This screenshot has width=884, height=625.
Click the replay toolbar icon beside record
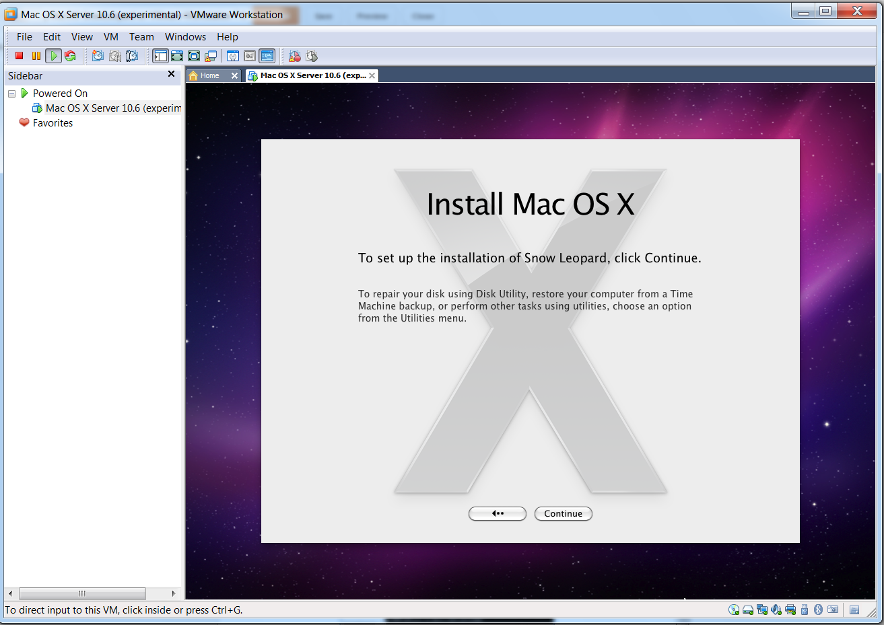(312, 56)
